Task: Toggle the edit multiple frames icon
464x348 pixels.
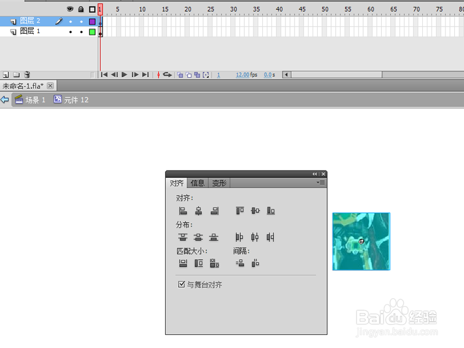Action: 197,75
